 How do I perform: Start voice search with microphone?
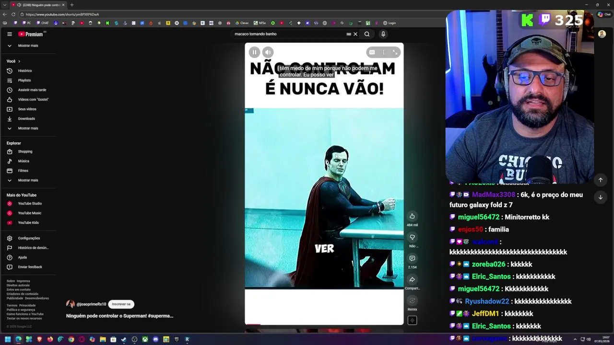pyautogui.click(x=383, y=34)
